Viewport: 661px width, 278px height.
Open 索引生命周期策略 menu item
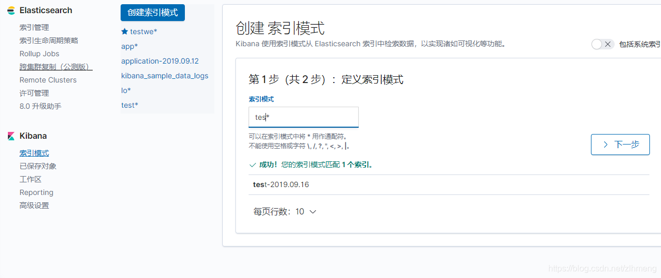pos(49,40)
